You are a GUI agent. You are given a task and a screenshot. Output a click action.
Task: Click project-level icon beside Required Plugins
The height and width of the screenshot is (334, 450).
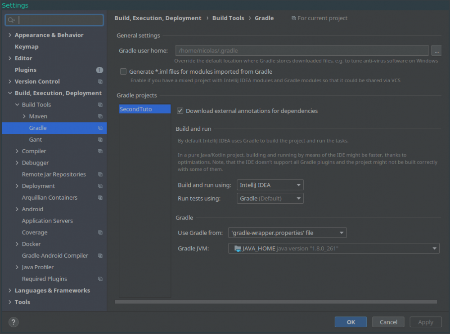[x=100, y=279]
